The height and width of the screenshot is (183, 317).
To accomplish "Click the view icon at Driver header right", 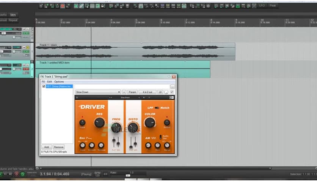I will point(171,98).
